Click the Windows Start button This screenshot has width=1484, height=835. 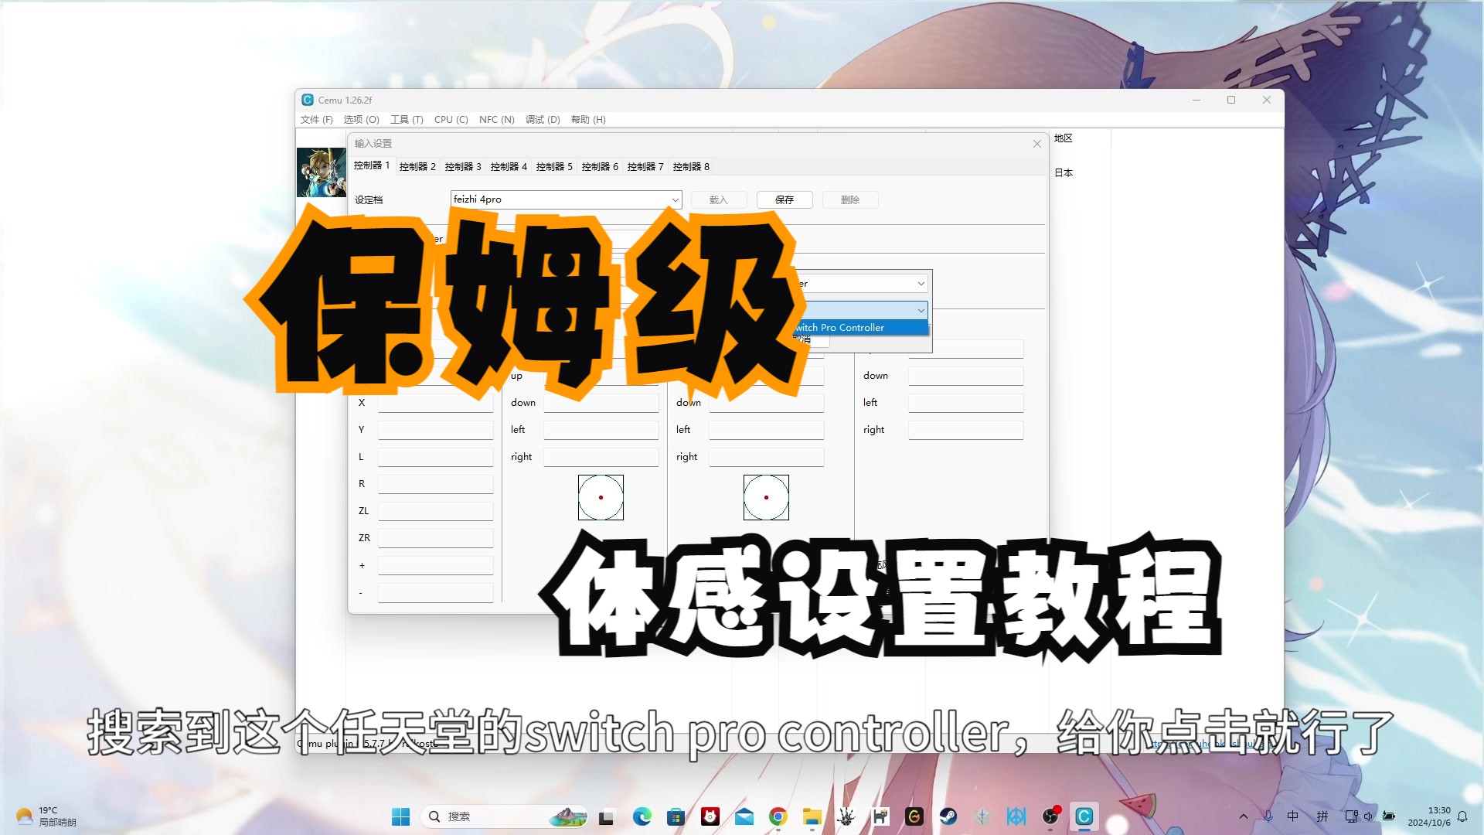[x=400, y=816]
